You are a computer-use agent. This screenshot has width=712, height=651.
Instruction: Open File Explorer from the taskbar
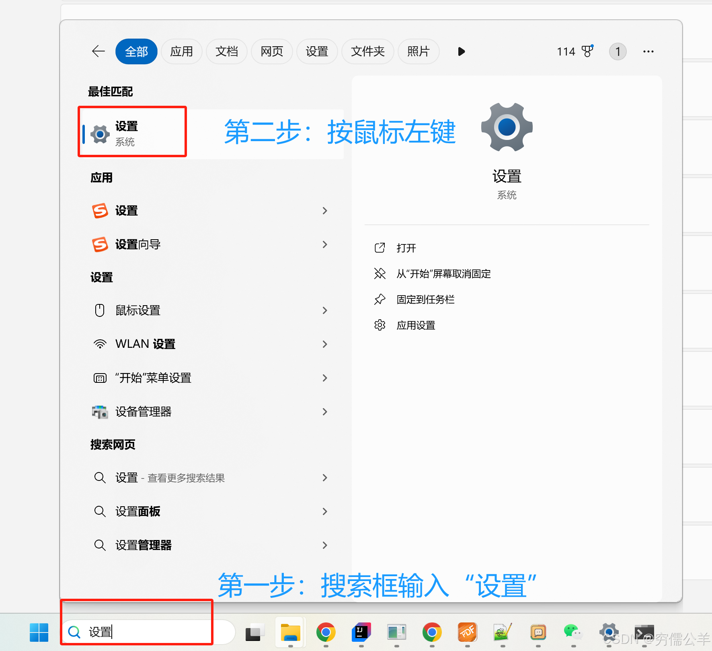(x=290, y=632)
